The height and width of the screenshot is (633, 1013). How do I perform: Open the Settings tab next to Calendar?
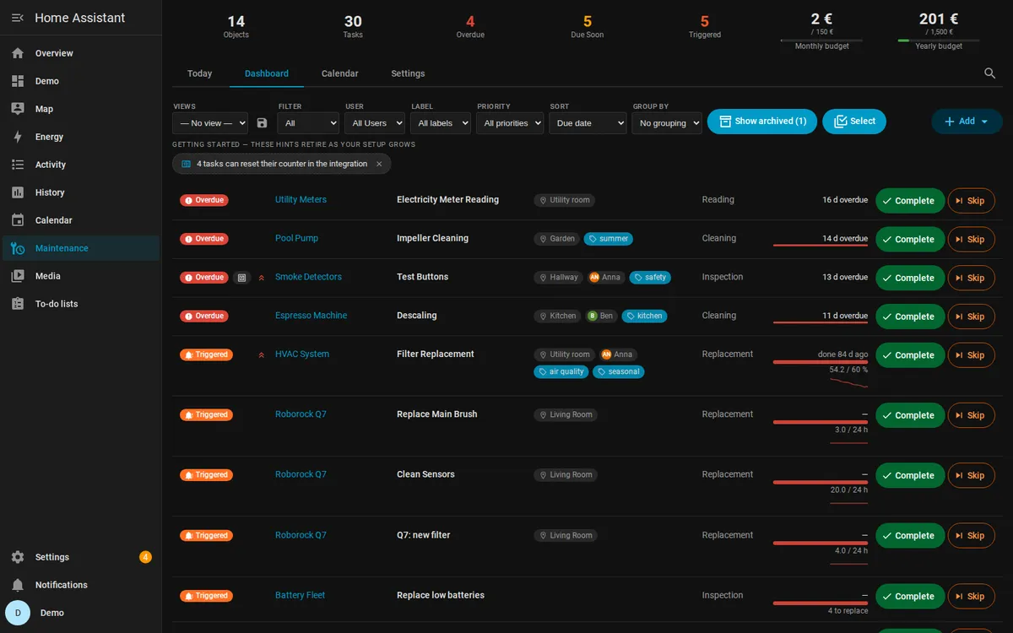coord(408,73)
